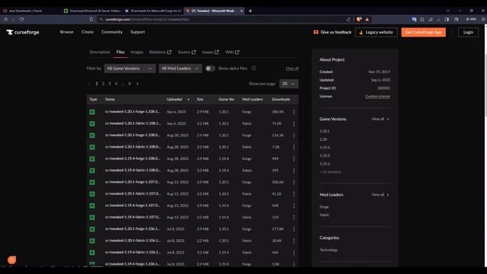Open the All Game Versions dropdown
487x274 pixels.
pyautogui.click(x=130, y=68)
